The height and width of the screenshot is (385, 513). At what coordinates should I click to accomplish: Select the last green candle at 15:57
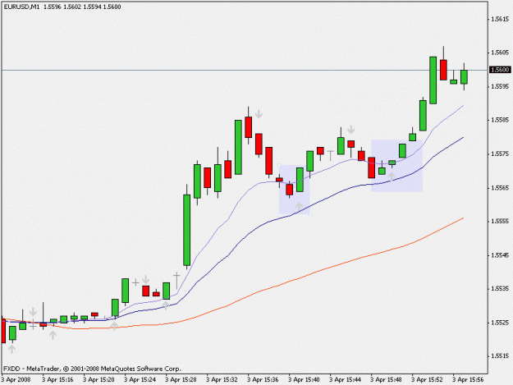[464, 77]
